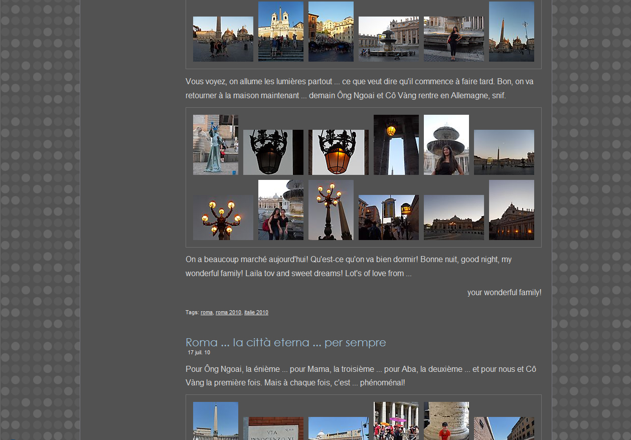Click the 'roma' tag link
This screenshot has width=631, height=440.
[x=207, y=313]
